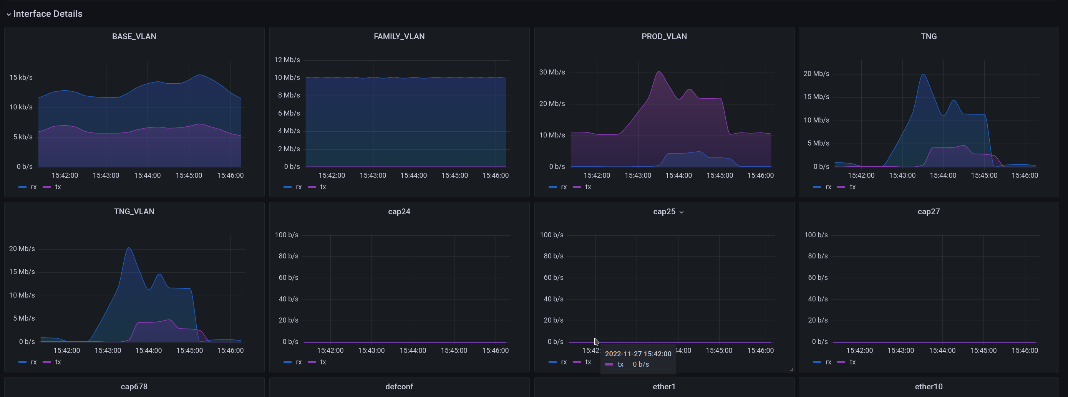The width and height of the screenshot is (1068, 397).
Task: Click the ether1 panel title
Action: 664,386
